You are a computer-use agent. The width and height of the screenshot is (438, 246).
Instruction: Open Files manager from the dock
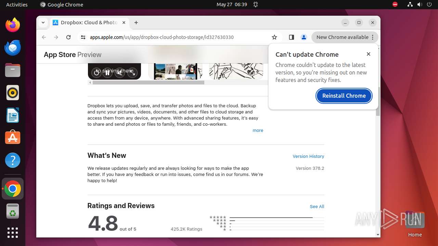click(x=13, y=70)
